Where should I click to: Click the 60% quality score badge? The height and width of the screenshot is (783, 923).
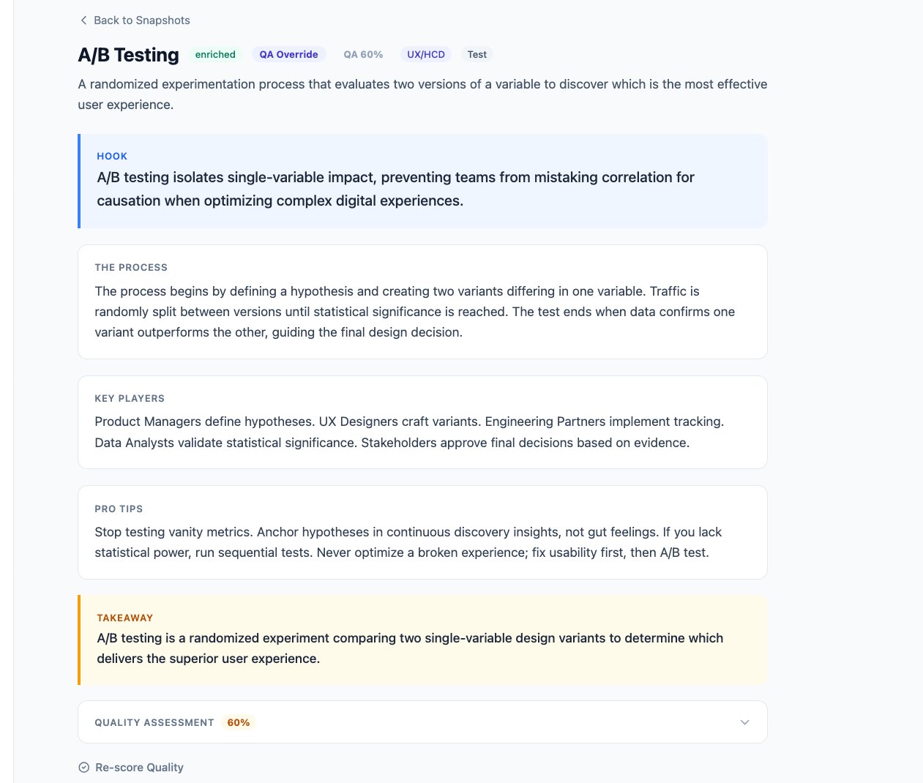pyautogui.click(x=239, y=722)
